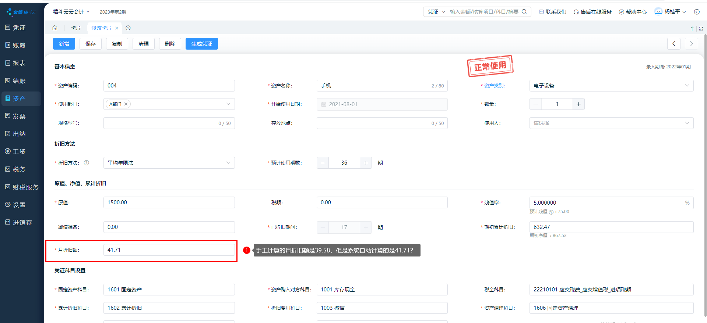Viewport: 707px width, 323px height.
Task: Close the 修改卡片 tab
Action: [x=117, y=28]
